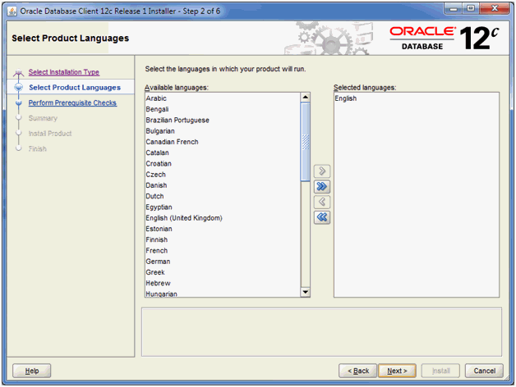Click the Java installer icon in title bar
This screenshot has height=387, width=516.
[x=12, y=11]
